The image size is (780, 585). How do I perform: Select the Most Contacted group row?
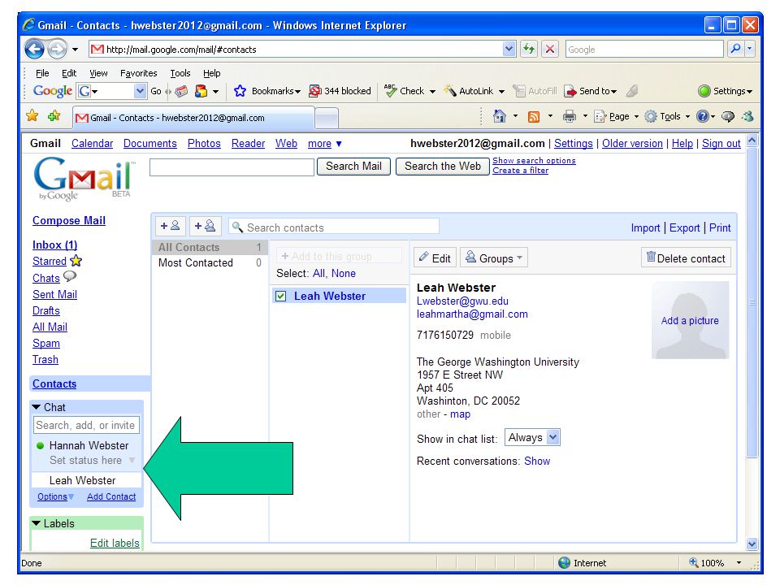(x=210, y=262)
